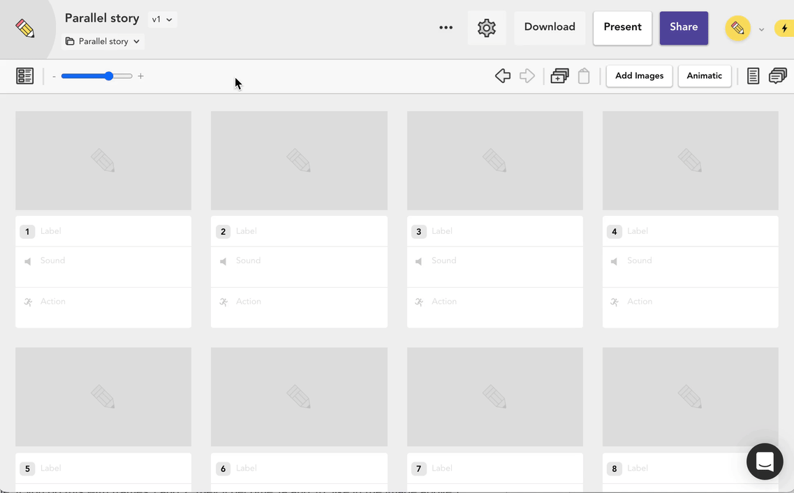Click frame 4 speaker sound icon

pyautogui.click(x=615, y=261)
